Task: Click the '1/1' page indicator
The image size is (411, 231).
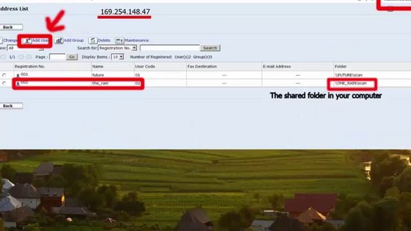Action: (x=12, y=57)
